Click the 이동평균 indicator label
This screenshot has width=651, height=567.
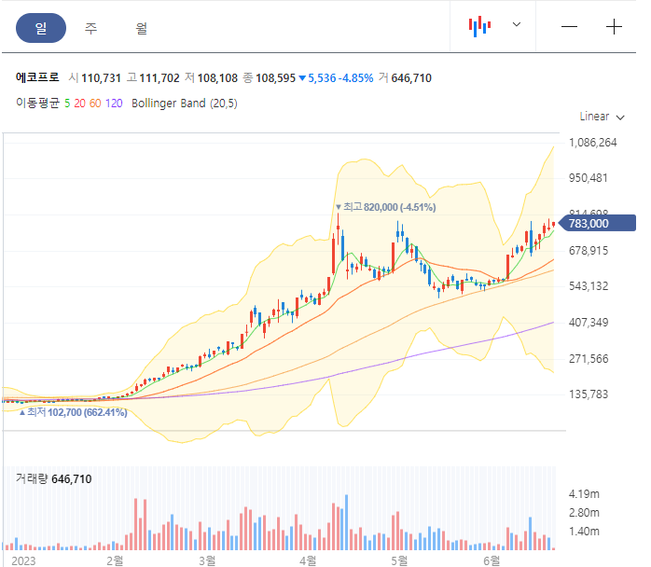(38, 103)
